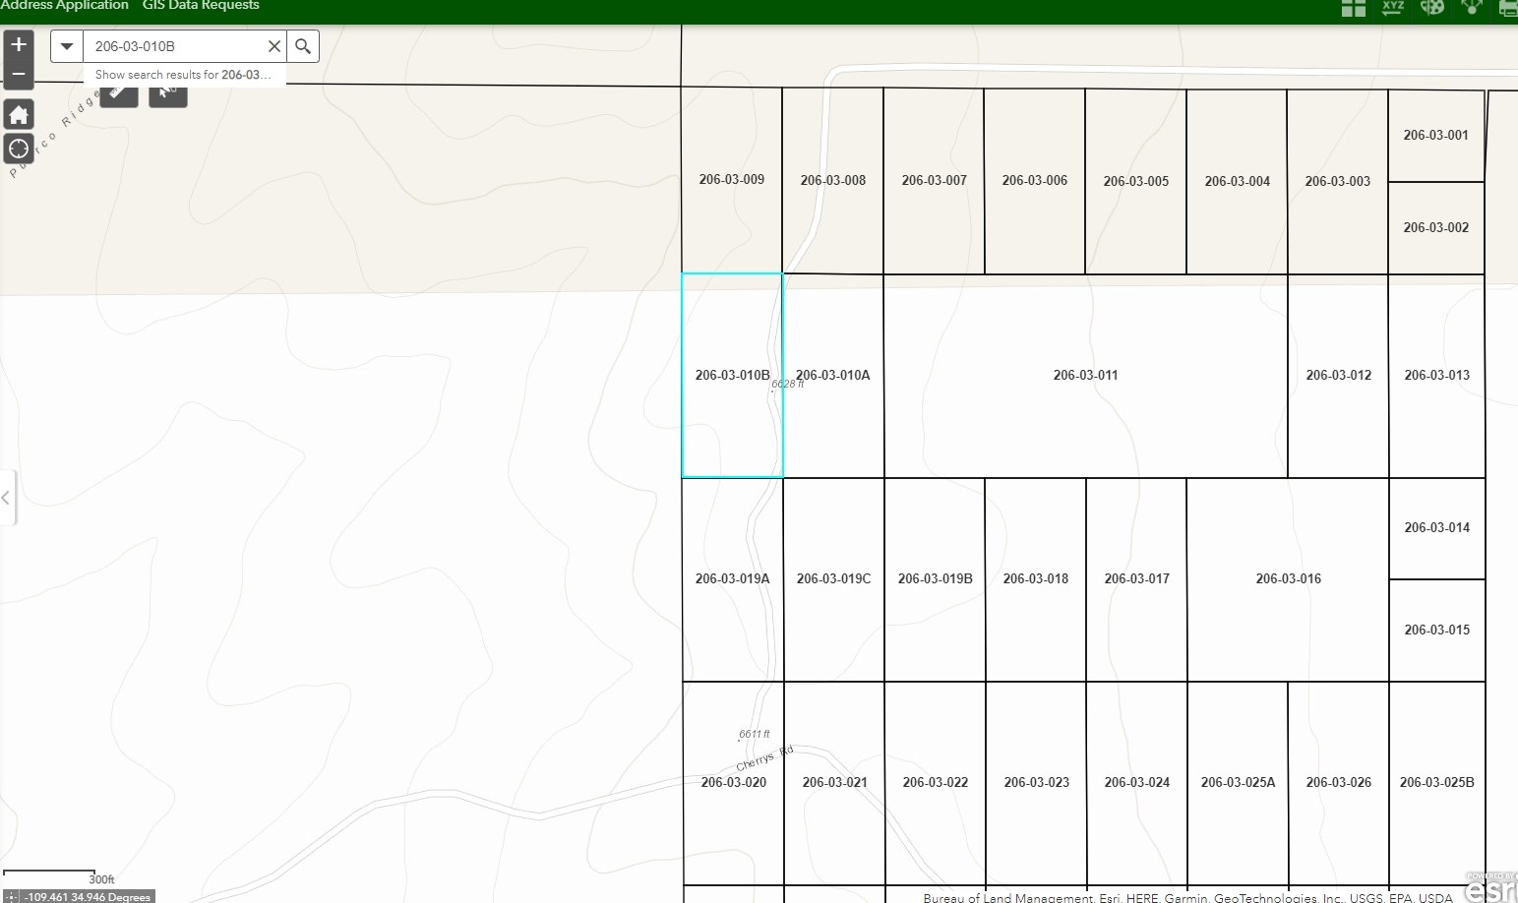Return to the default home extent
This screenshot has height=903, width=1518.
tap(19, 115)
